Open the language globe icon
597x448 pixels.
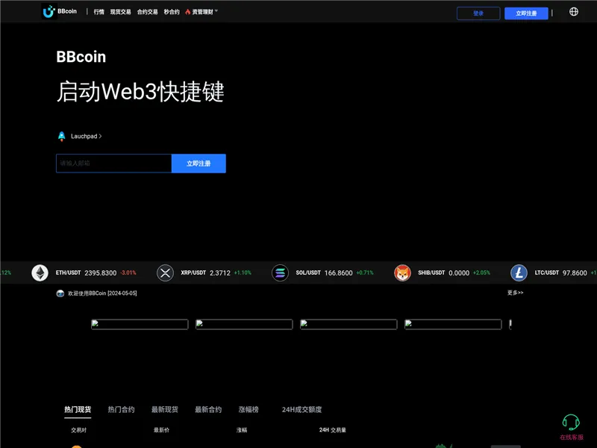pyautogui.click(x=573, y=12)
